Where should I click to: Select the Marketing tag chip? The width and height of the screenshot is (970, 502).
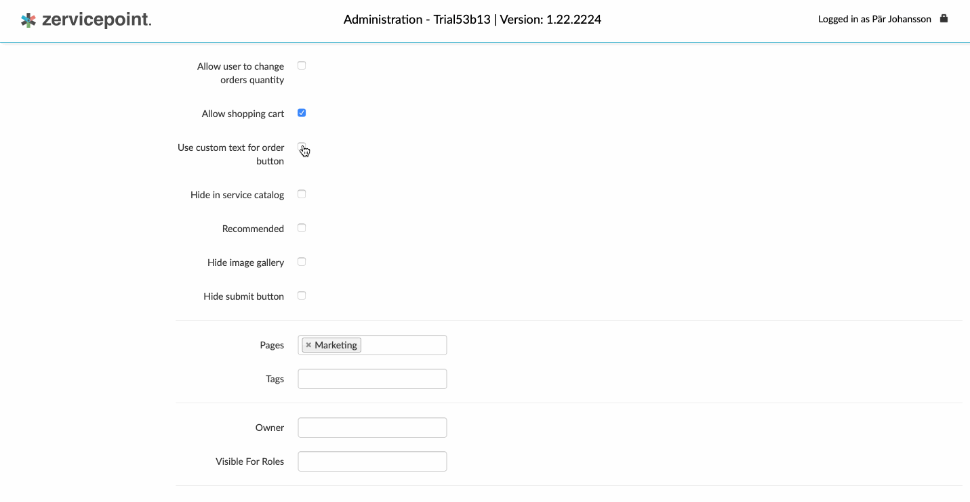(x=336, y=345)
